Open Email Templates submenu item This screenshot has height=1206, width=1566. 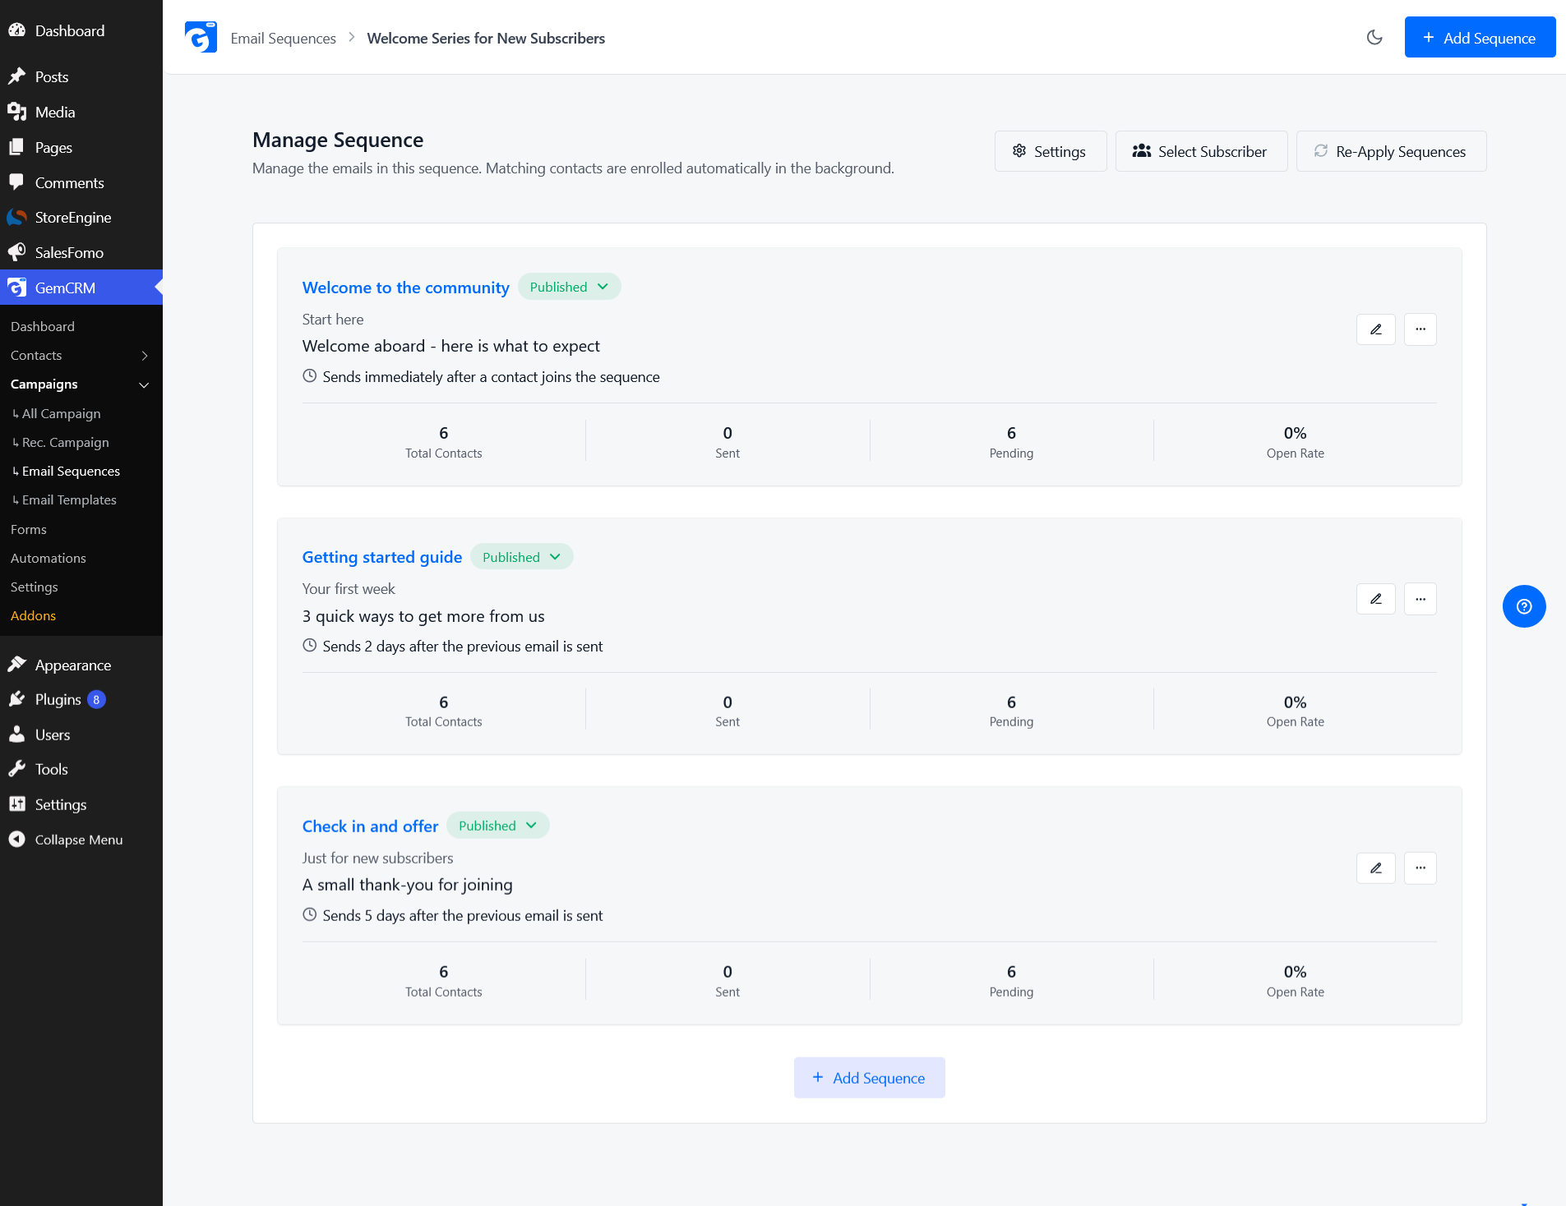(70, 499)
